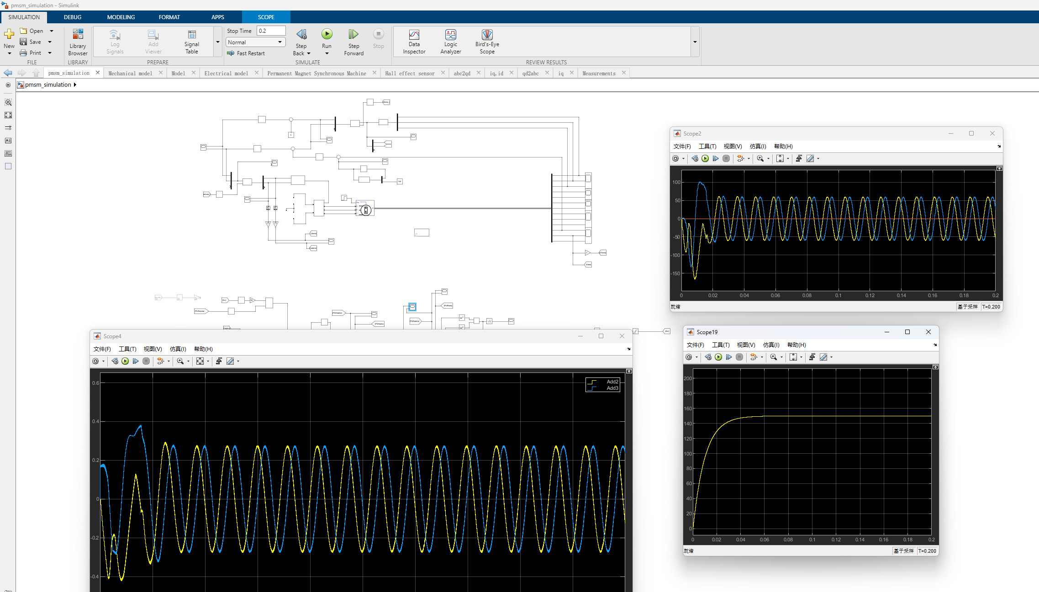Screen dimensions: 1039x592
Task: Click the Open button in the File group
Action: click(32, 31)
